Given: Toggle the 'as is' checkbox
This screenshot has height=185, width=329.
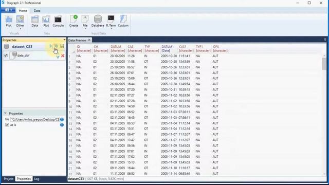Looking at the screenshot, I should tap(7, 125).
